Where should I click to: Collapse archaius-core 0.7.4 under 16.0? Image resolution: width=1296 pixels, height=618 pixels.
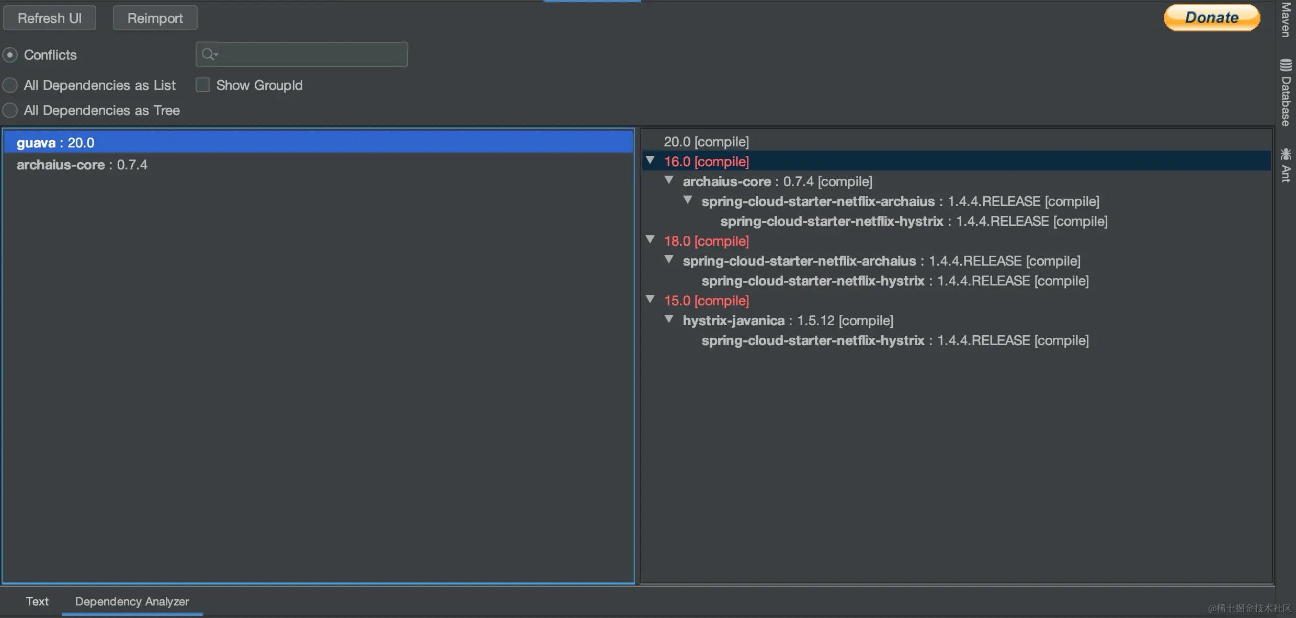[x=669, y=180]
